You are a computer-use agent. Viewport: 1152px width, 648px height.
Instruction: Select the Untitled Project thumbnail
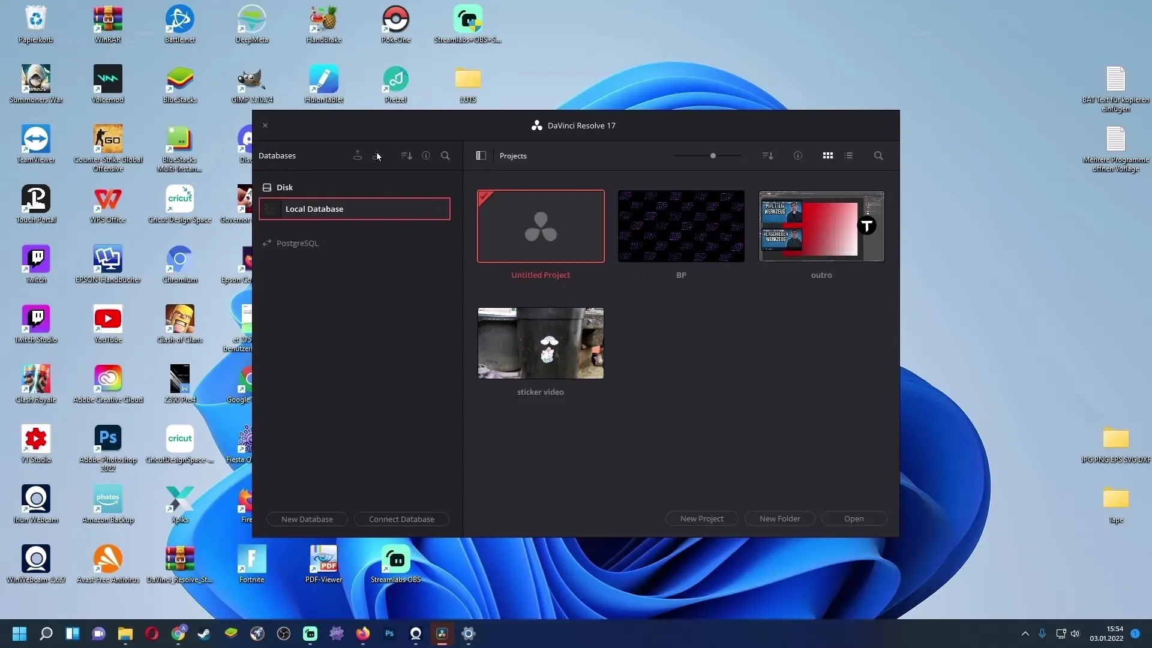click(541, 226)
